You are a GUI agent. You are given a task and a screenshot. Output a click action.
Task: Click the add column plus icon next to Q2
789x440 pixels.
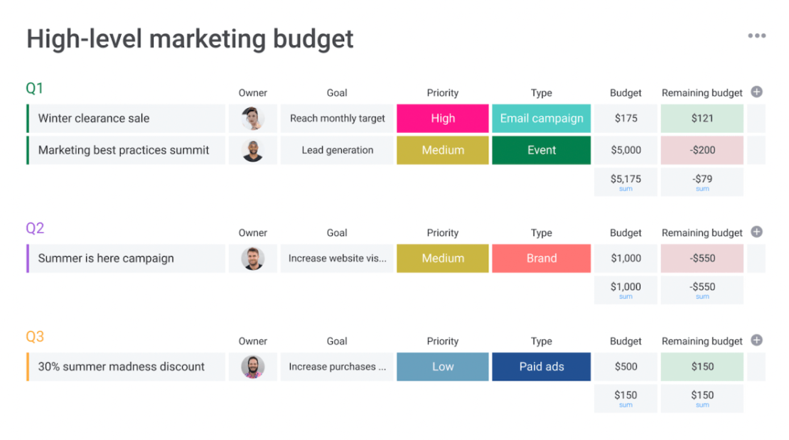(756, 232)
